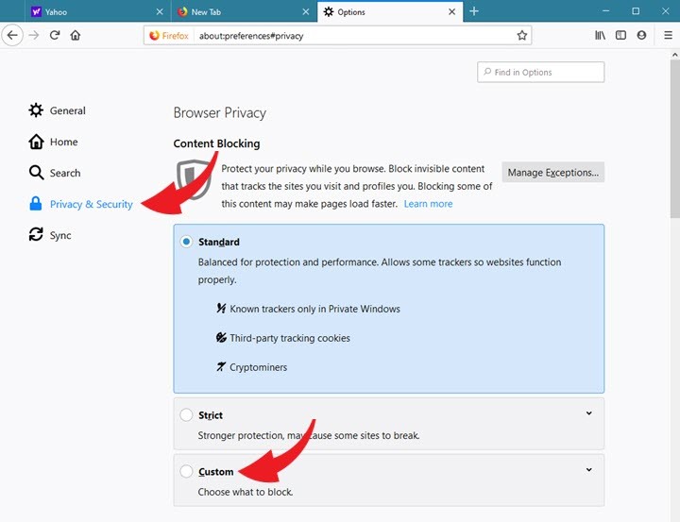Expand the Custom option details chevron

pyautogui.click(x=589, y=469)
